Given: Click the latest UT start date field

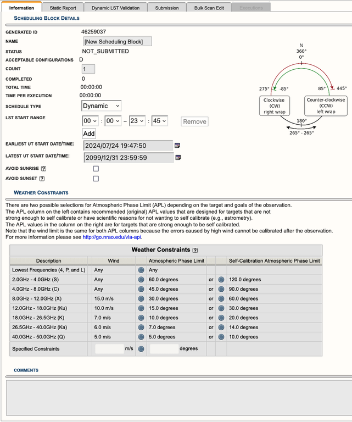Looking at the screenshot, I should click(x=129, y=158).
